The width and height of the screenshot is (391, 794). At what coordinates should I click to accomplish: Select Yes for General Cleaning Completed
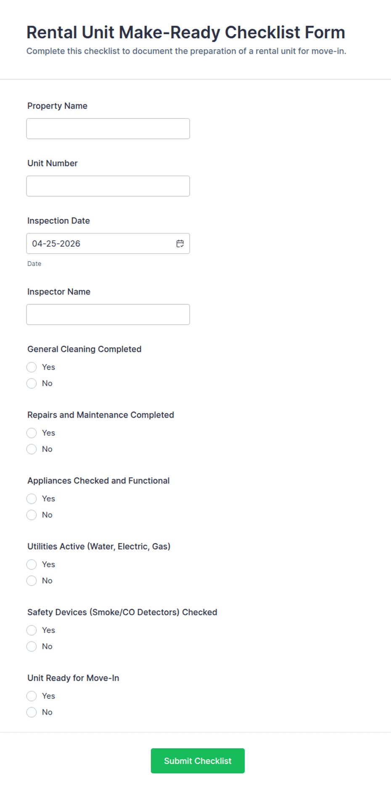click(32, 367)
